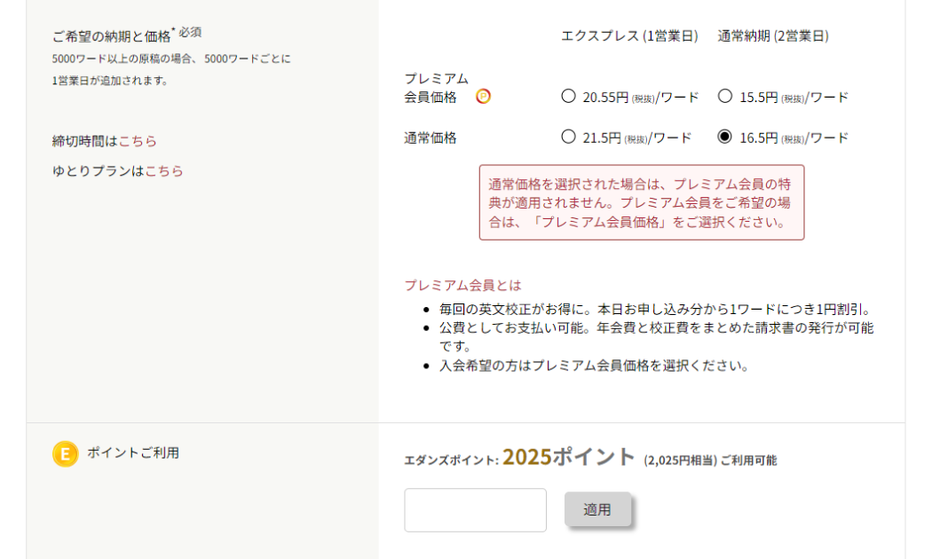This screenshot has height=559, width=932.
Task: Click the premium member P badge icon
Action: [483, 96]
